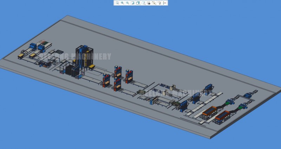The height and width of the screenshot is (149, 281).
Task: Pick the rightmost red press machine
Action: pos(129,76)
